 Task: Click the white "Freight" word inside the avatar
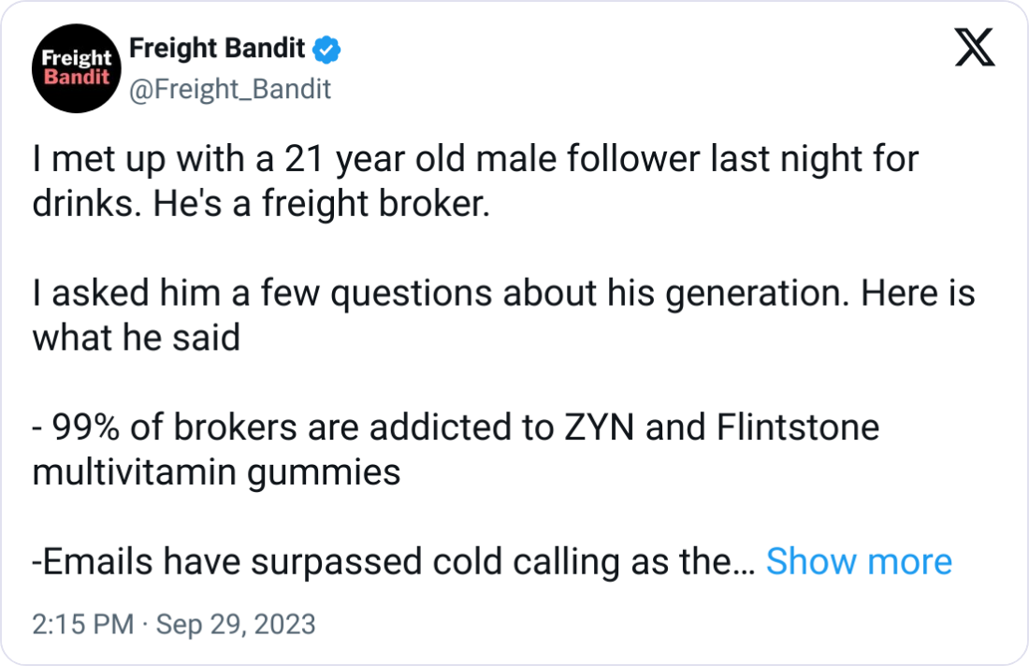click(x=77, y=58)
